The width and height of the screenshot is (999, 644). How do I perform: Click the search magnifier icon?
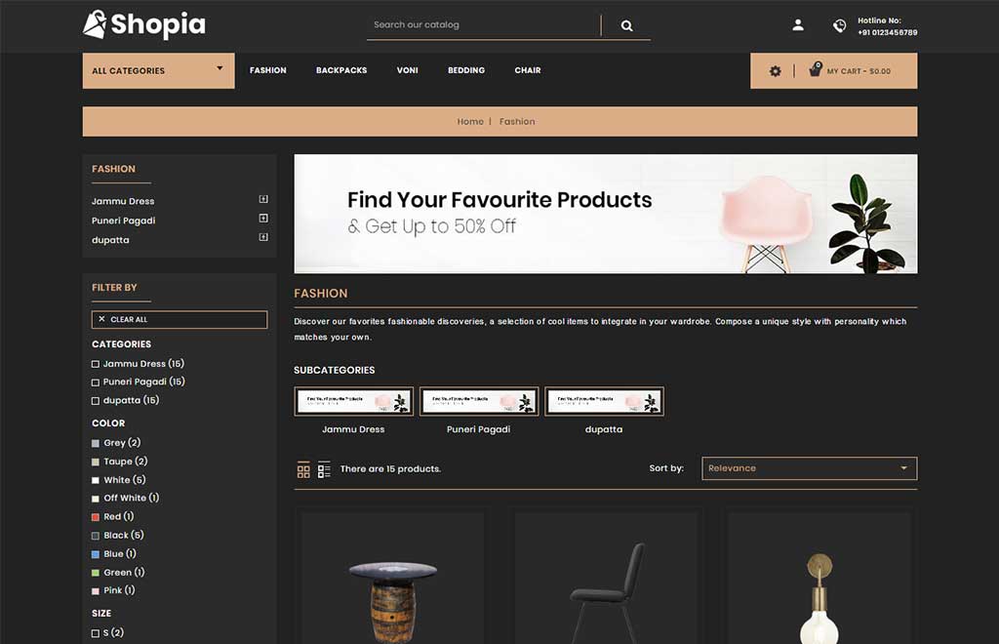pyautogui.click(x=627, y=25)
